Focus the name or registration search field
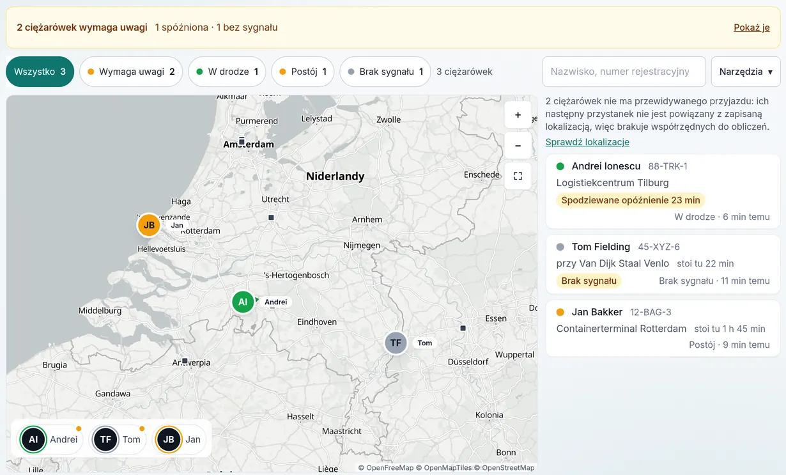The width and height of the screenshot is (786, 475). (624, 72)
